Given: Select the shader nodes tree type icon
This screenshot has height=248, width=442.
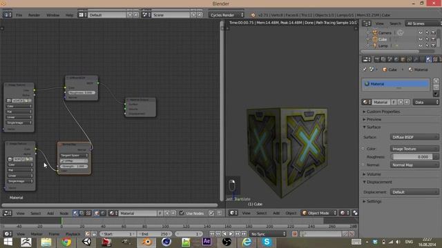Looking at the screenshot, I should point(75,213).
